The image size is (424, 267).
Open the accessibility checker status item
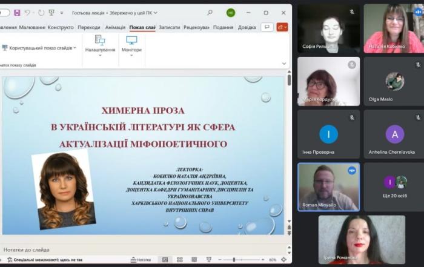45,260
